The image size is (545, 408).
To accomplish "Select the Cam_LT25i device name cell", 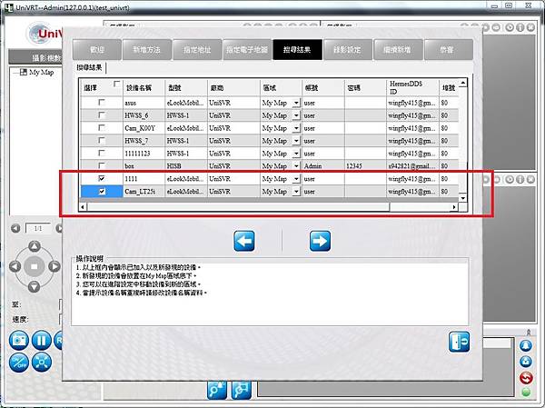I will pyautogui.click(x=144, y=192).
